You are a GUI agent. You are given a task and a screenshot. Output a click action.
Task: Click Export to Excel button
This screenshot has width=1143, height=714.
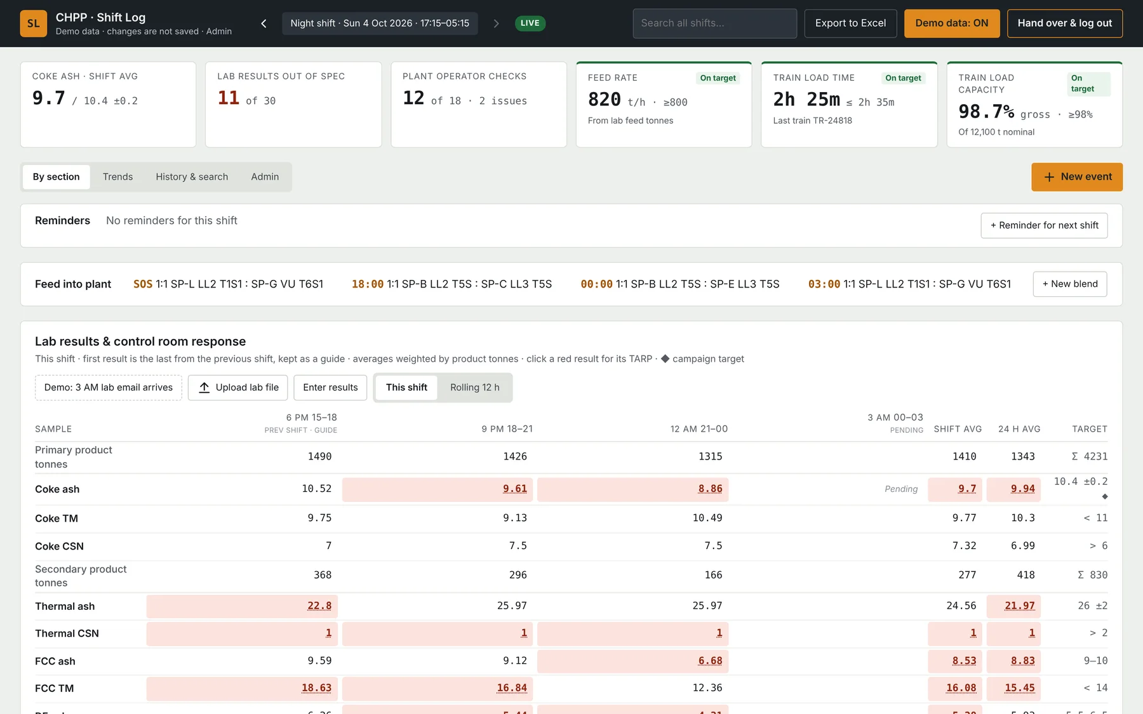[x=850, y=23]
